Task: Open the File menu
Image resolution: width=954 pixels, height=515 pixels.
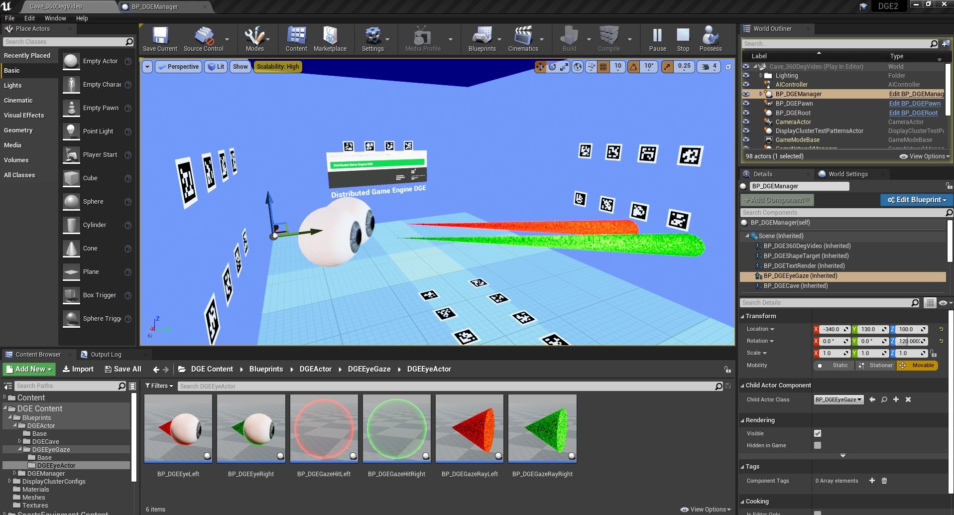Action: click(10, 18)
